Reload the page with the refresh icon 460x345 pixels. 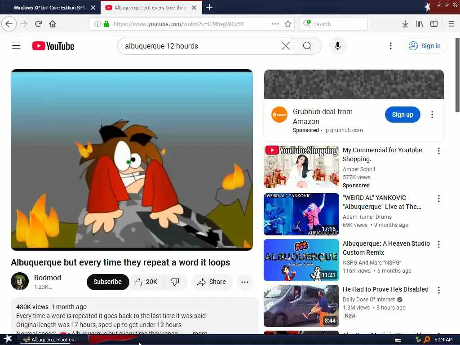pyautogui.click(x=38, y=24)
